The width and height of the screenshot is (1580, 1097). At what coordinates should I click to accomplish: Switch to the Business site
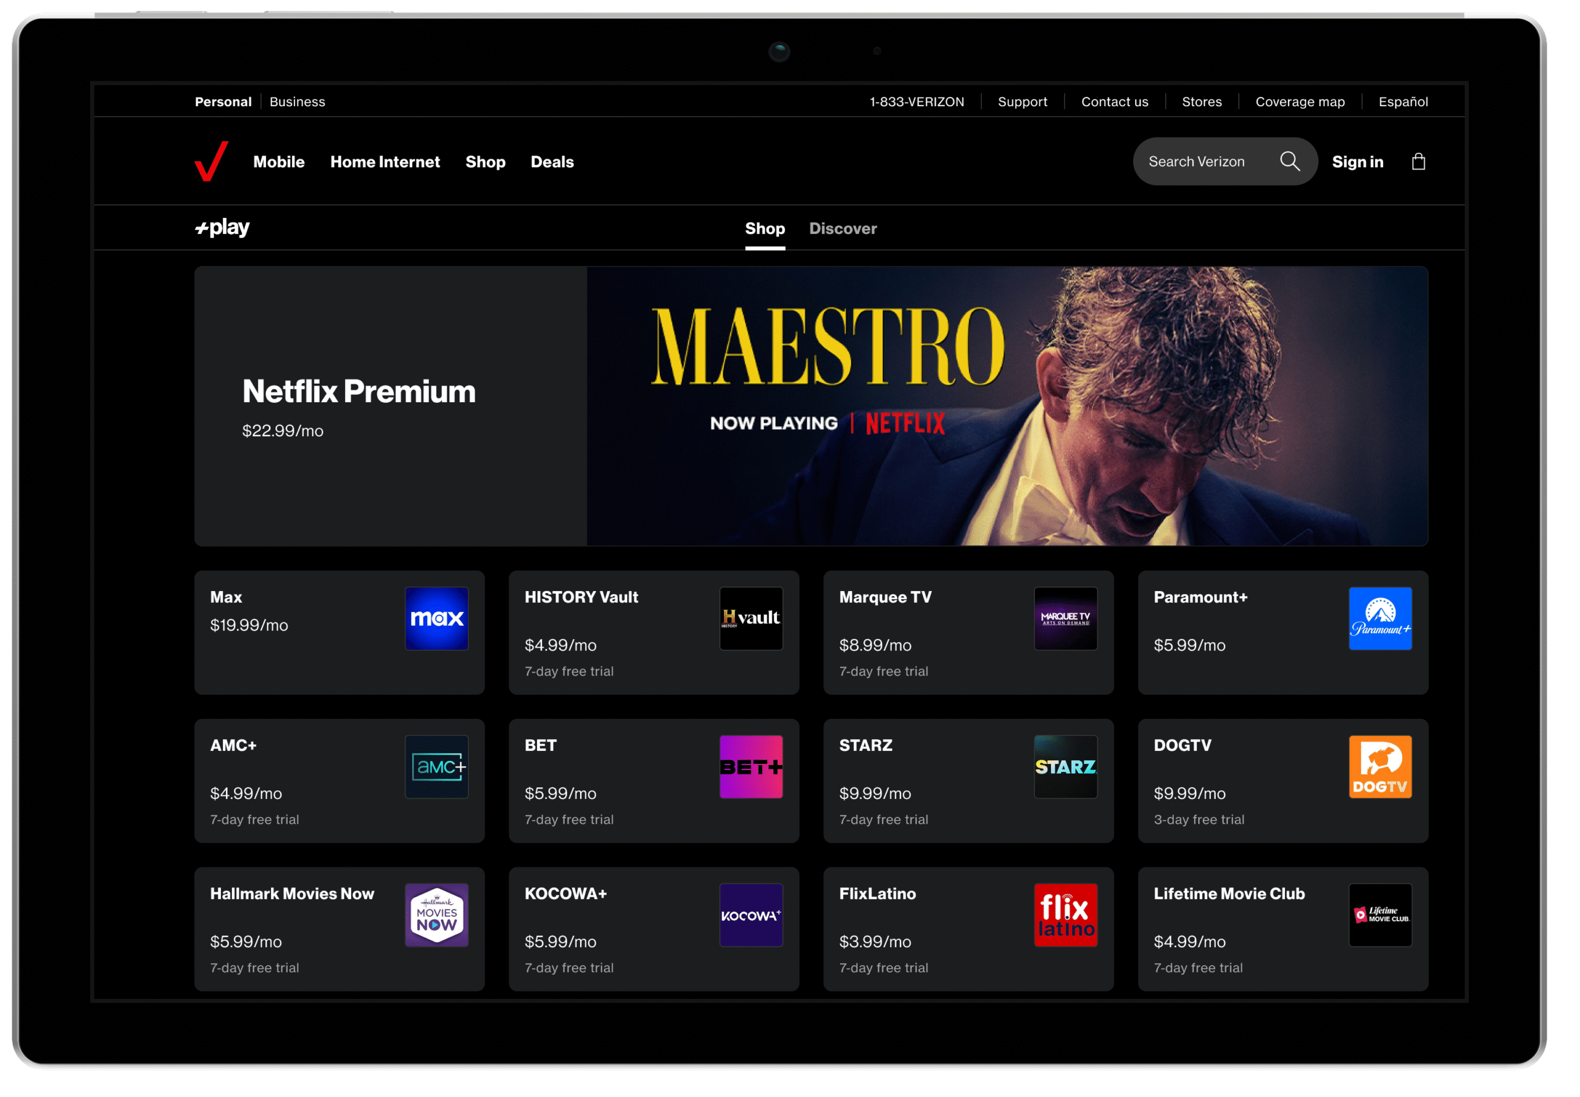point(297,102)
